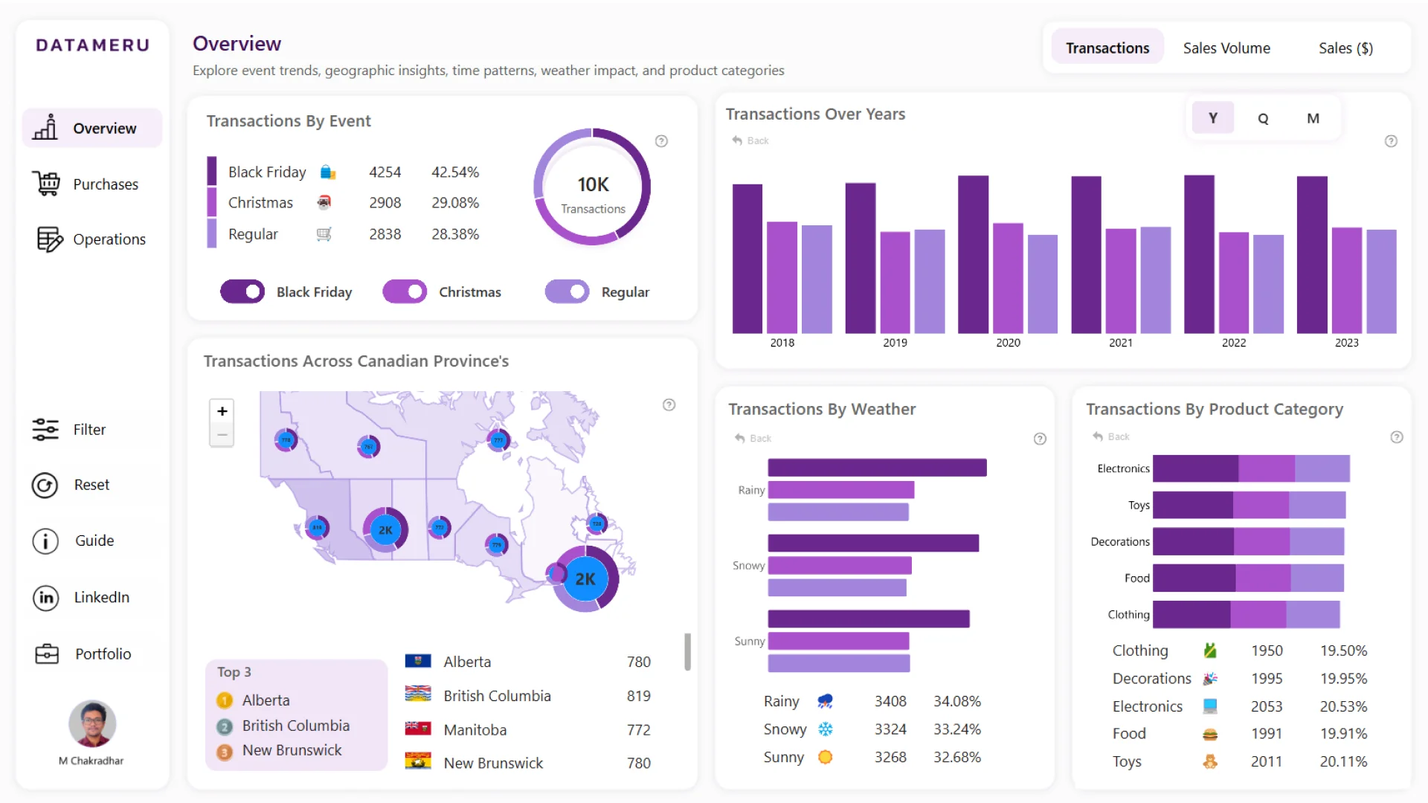1428x803 pixels.
Task: Click the Purchases shopping cart icon
Action: pyautogui.click(x=46, y=184)
